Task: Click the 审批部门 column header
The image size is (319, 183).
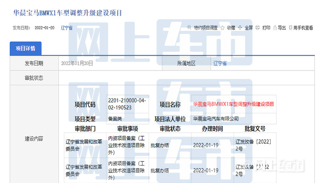Action: (x=85, y=128)
